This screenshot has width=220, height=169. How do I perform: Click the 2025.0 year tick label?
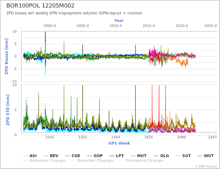tap(211, 26)
